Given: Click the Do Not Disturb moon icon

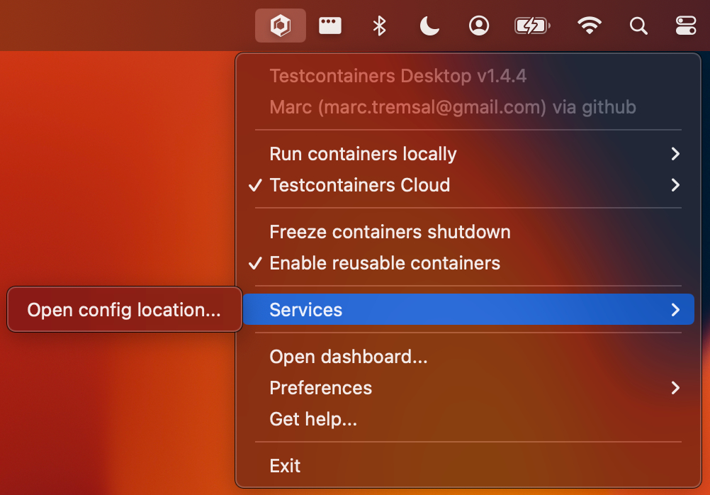Looking at the screenshot, I should tap(429, 26).
